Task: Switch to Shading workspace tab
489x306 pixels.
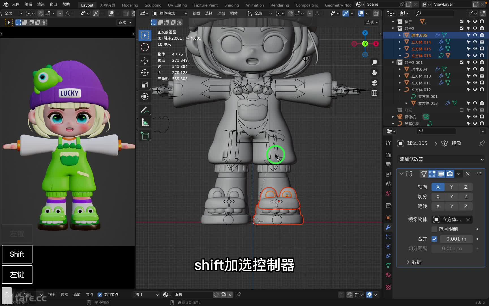Action: [231, 5]
